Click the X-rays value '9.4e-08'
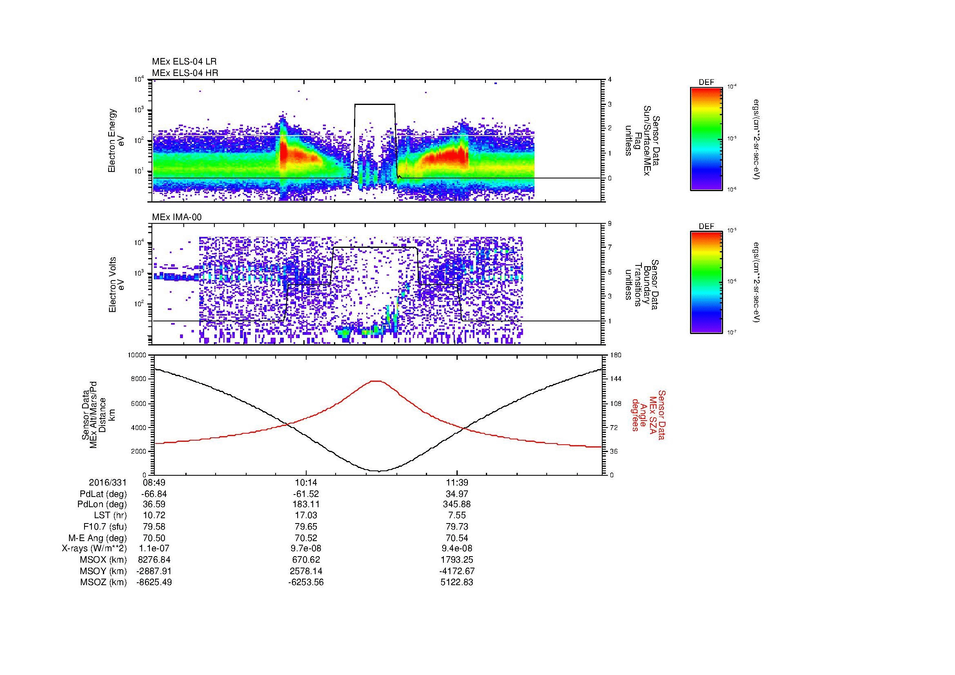 (457, 549)
